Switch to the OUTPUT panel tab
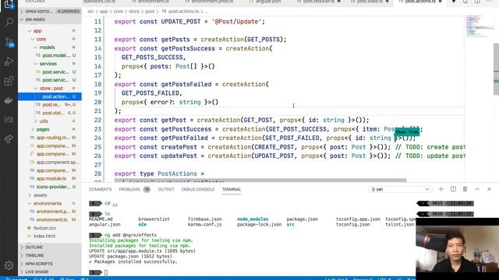 click(x=166, y=189)
